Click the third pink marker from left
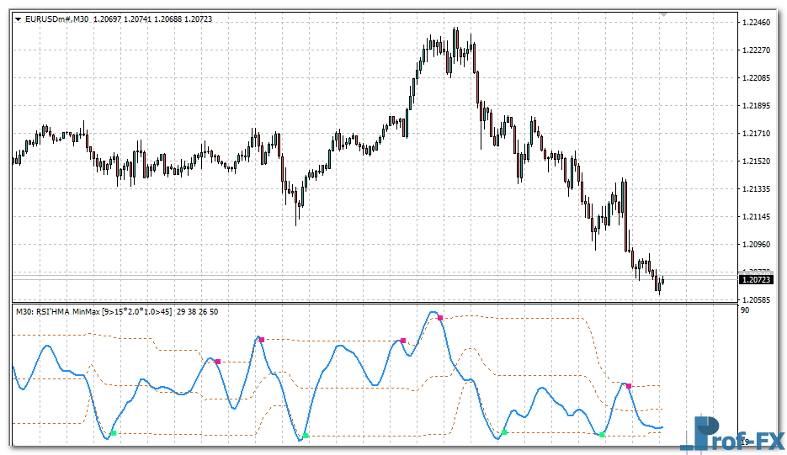 (403, 341)
